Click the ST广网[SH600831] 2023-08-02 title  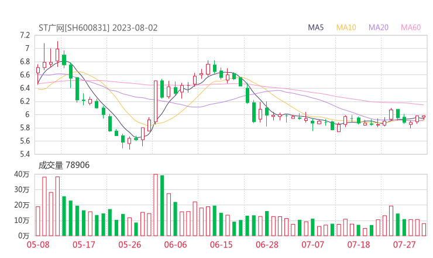pyautogui.click(x=98, y=28)
